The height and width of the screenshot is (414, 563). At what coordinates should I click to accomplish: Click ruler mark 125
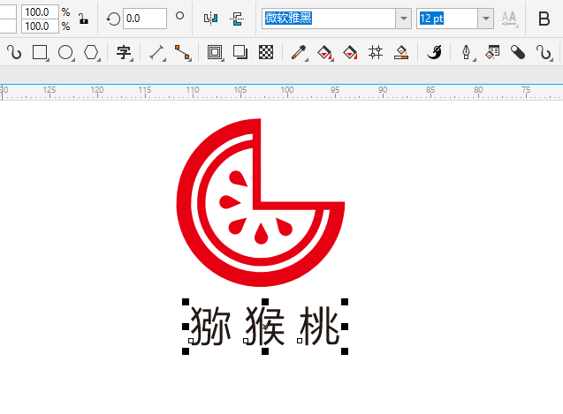click(49, 90)
